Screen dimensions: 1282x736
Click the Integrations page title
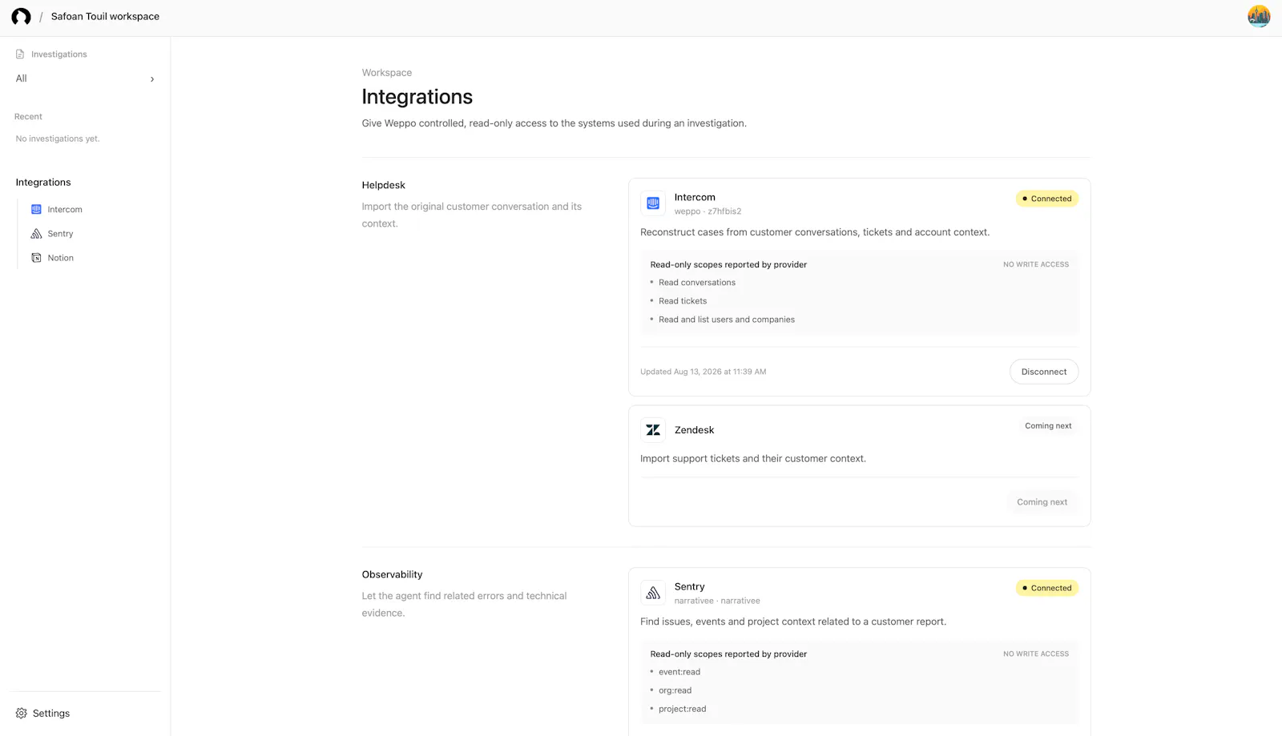417,97
